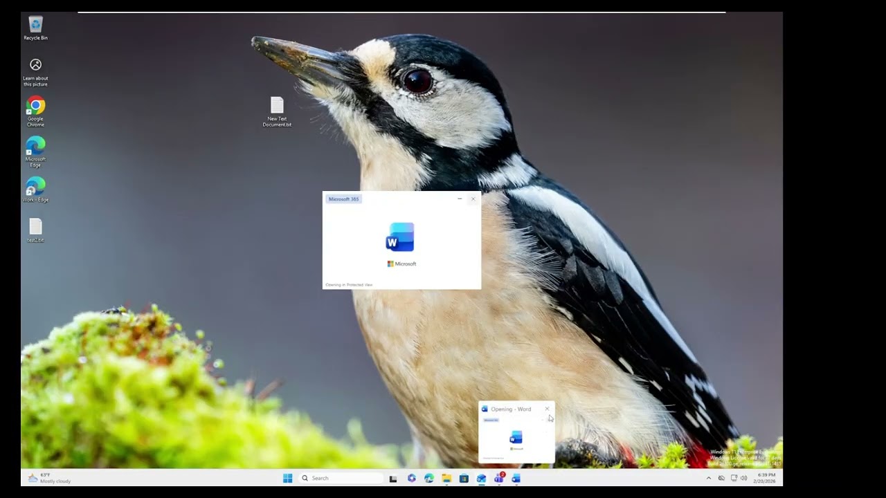The width and height of the screenshot is (886, 498).
Task: Open Task View from the taskbar
Action: pos(393,478)
